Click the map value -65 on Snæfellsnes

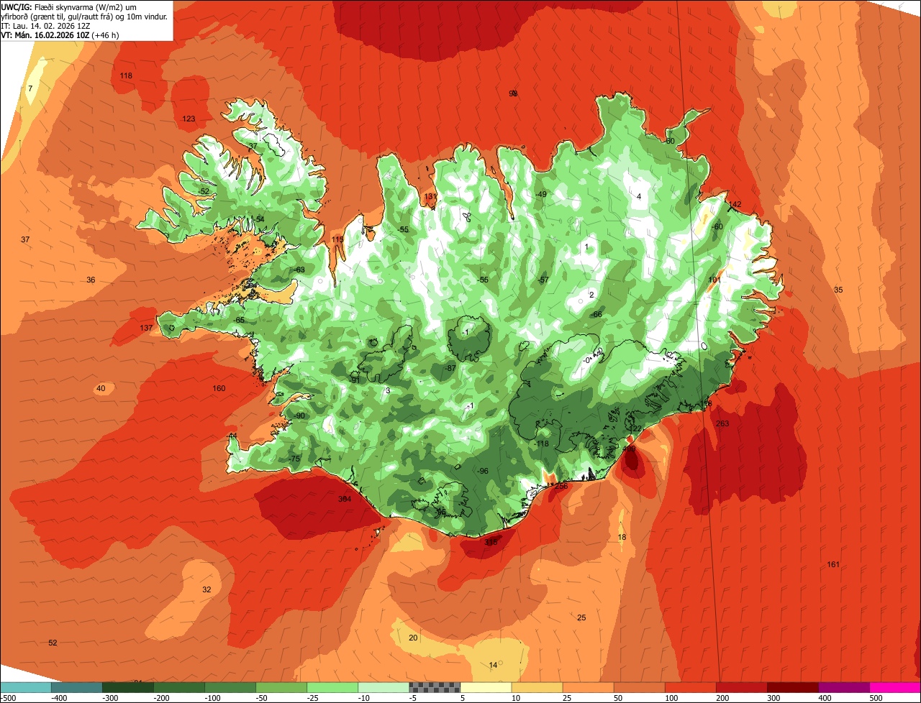239,321
